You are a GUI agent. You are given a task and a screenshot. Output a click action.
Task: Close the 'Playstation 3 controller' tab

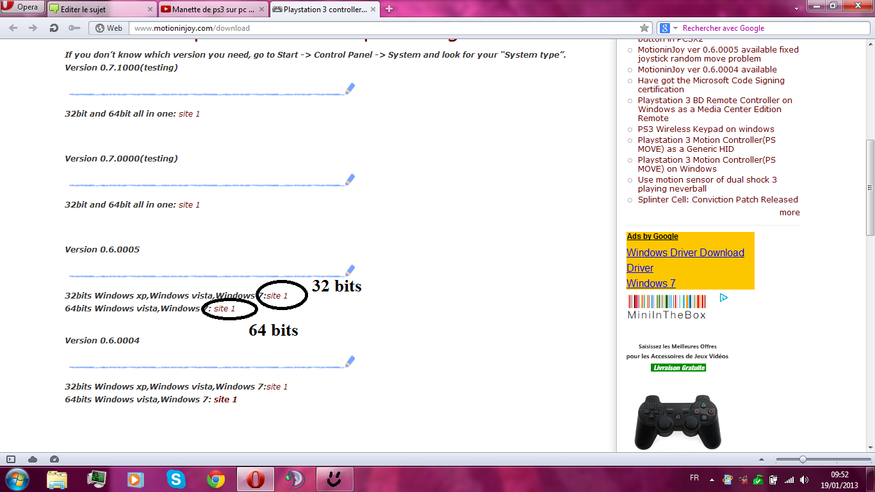coord(374,10)
